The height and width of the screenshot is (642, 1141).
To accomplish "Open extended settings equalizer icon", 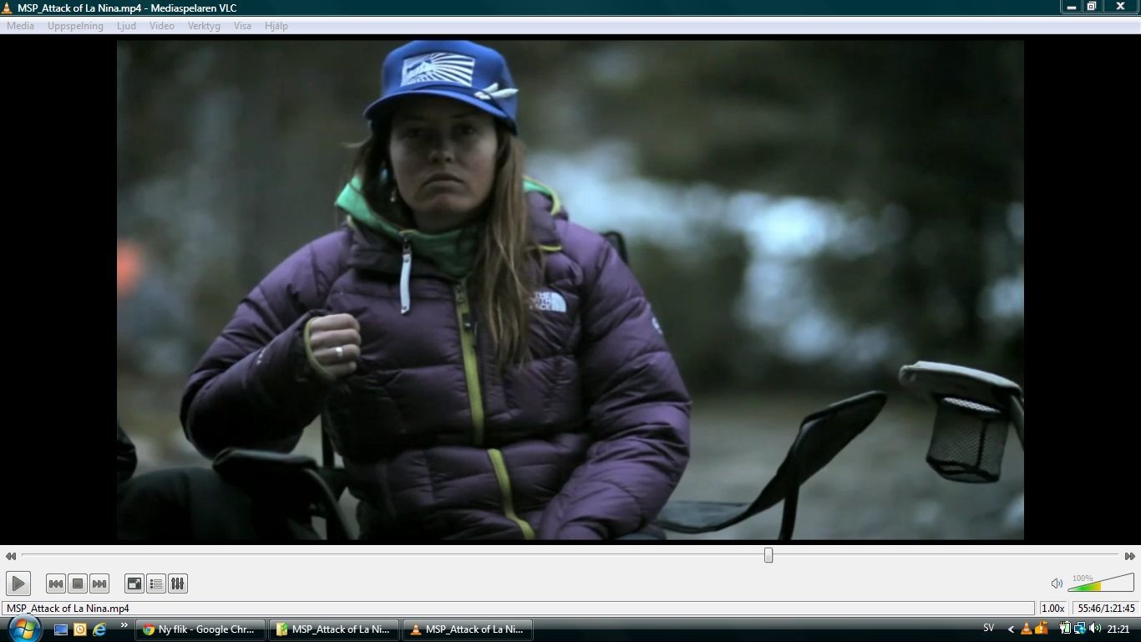I will click(x=177, y=583).
